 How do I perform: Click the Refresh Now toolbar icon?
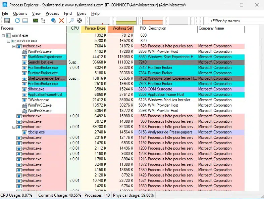[17, 21]
